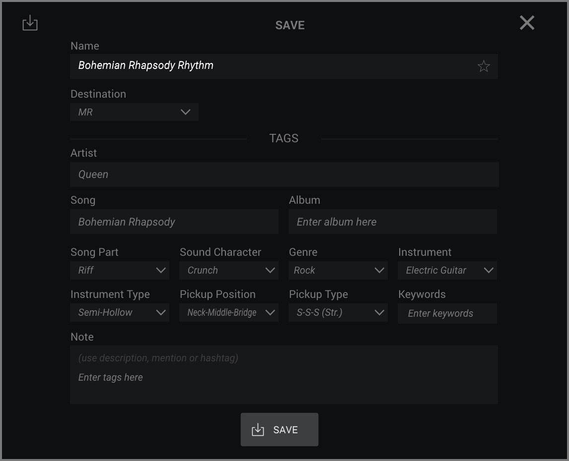Click the Keywords input field
The width and height of the screenshot is (569, 461).
coord(447,313)
